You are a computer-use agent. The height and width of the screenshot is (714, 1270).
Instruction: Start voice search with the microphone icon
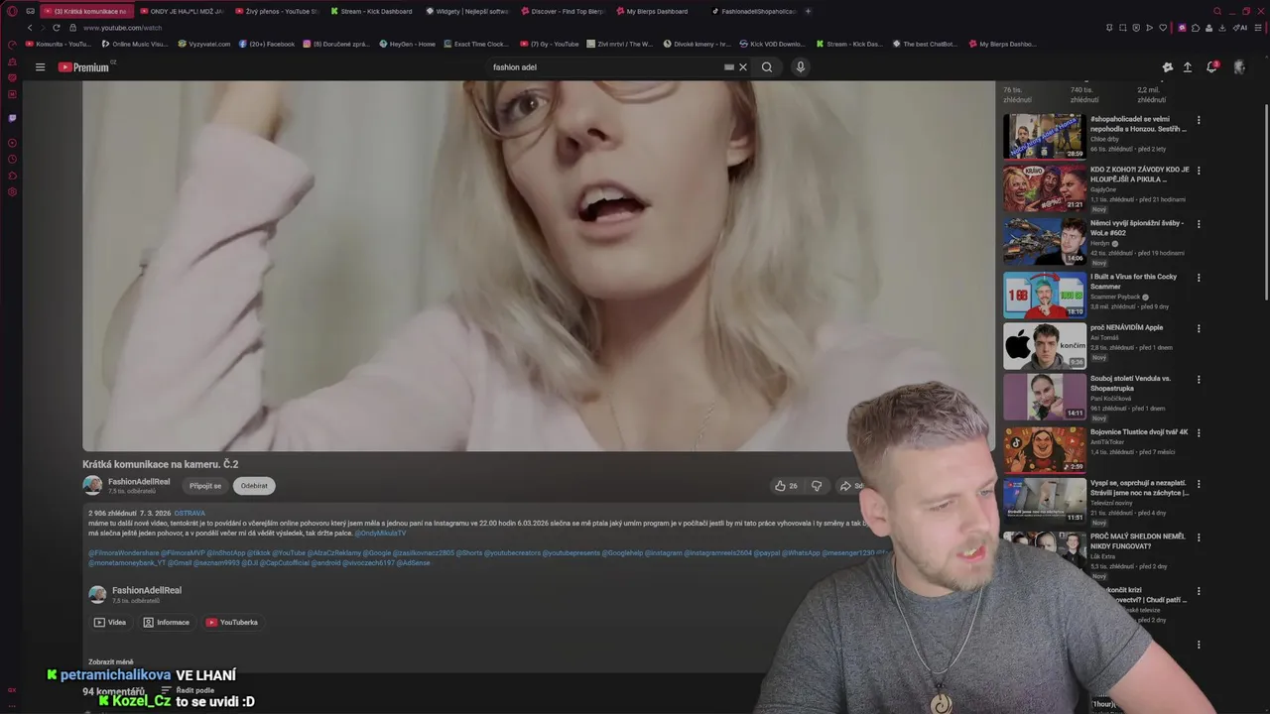[800, 67]
